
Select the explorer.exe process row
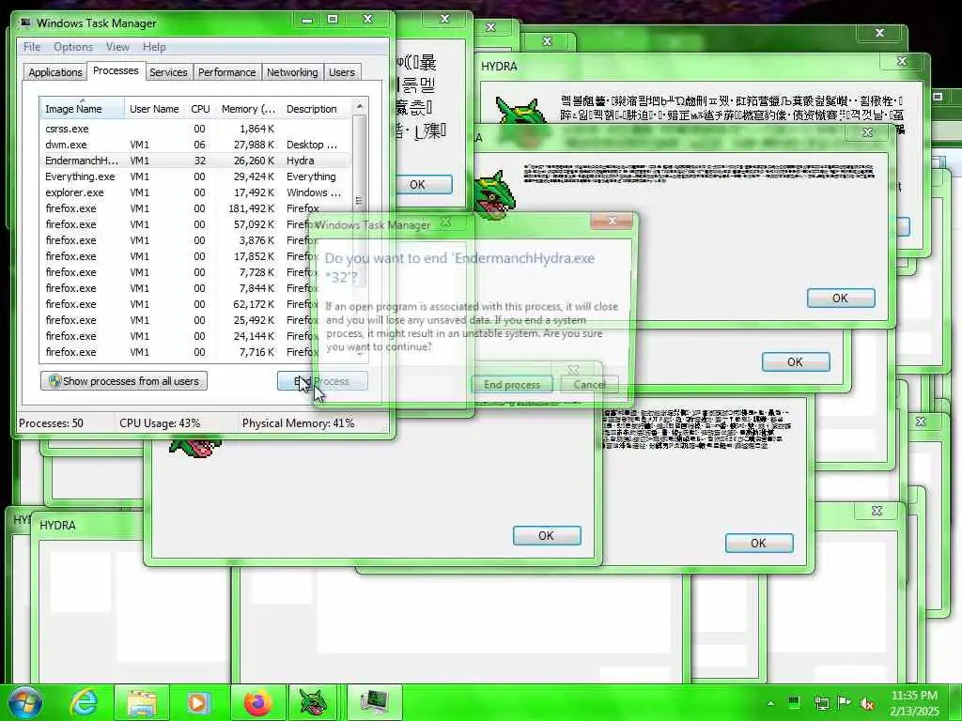tap(196, 192)
